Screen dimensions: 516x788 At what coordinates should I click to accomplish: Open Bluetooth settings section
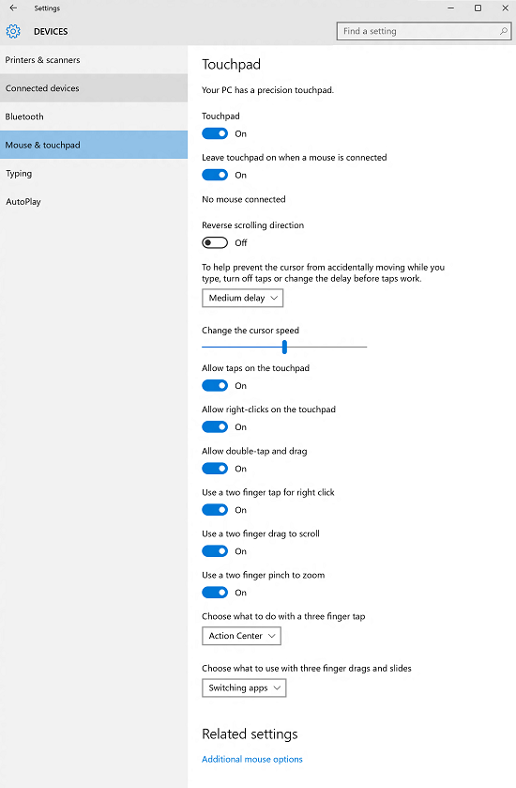94,116
